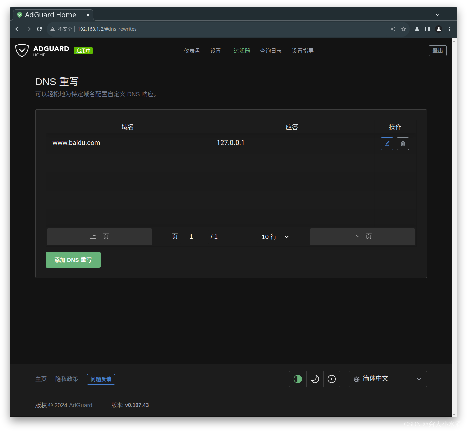Open Chrome three-dot menu
The image size is (467, 431).
[x=449, y=29]
